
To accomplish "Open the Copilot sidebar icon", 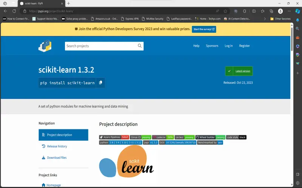I will 297,11.
